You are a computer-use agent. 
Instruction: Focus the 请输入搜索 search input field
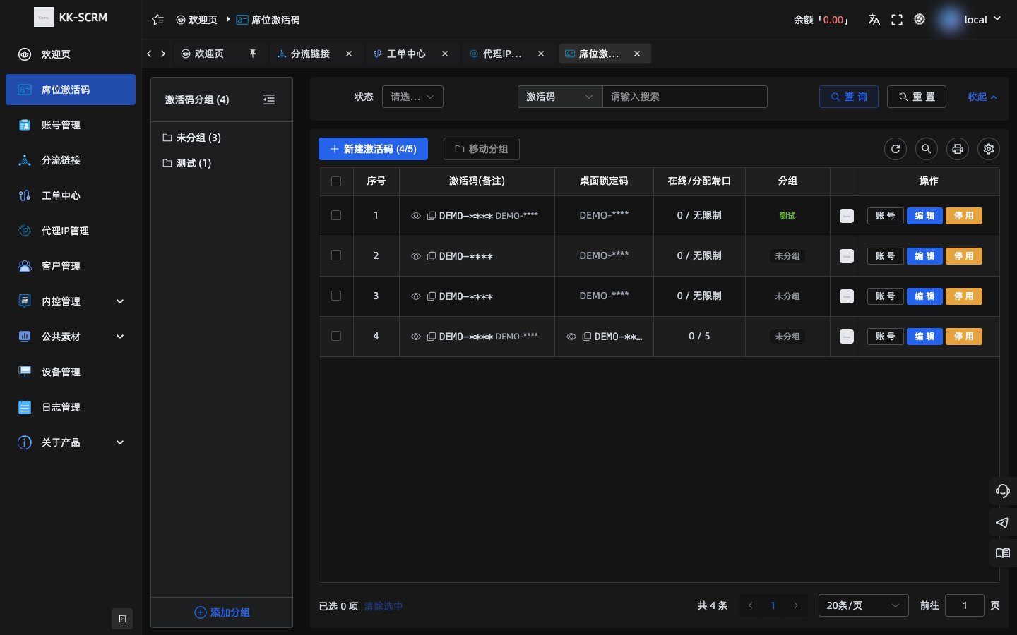[684, 97]
